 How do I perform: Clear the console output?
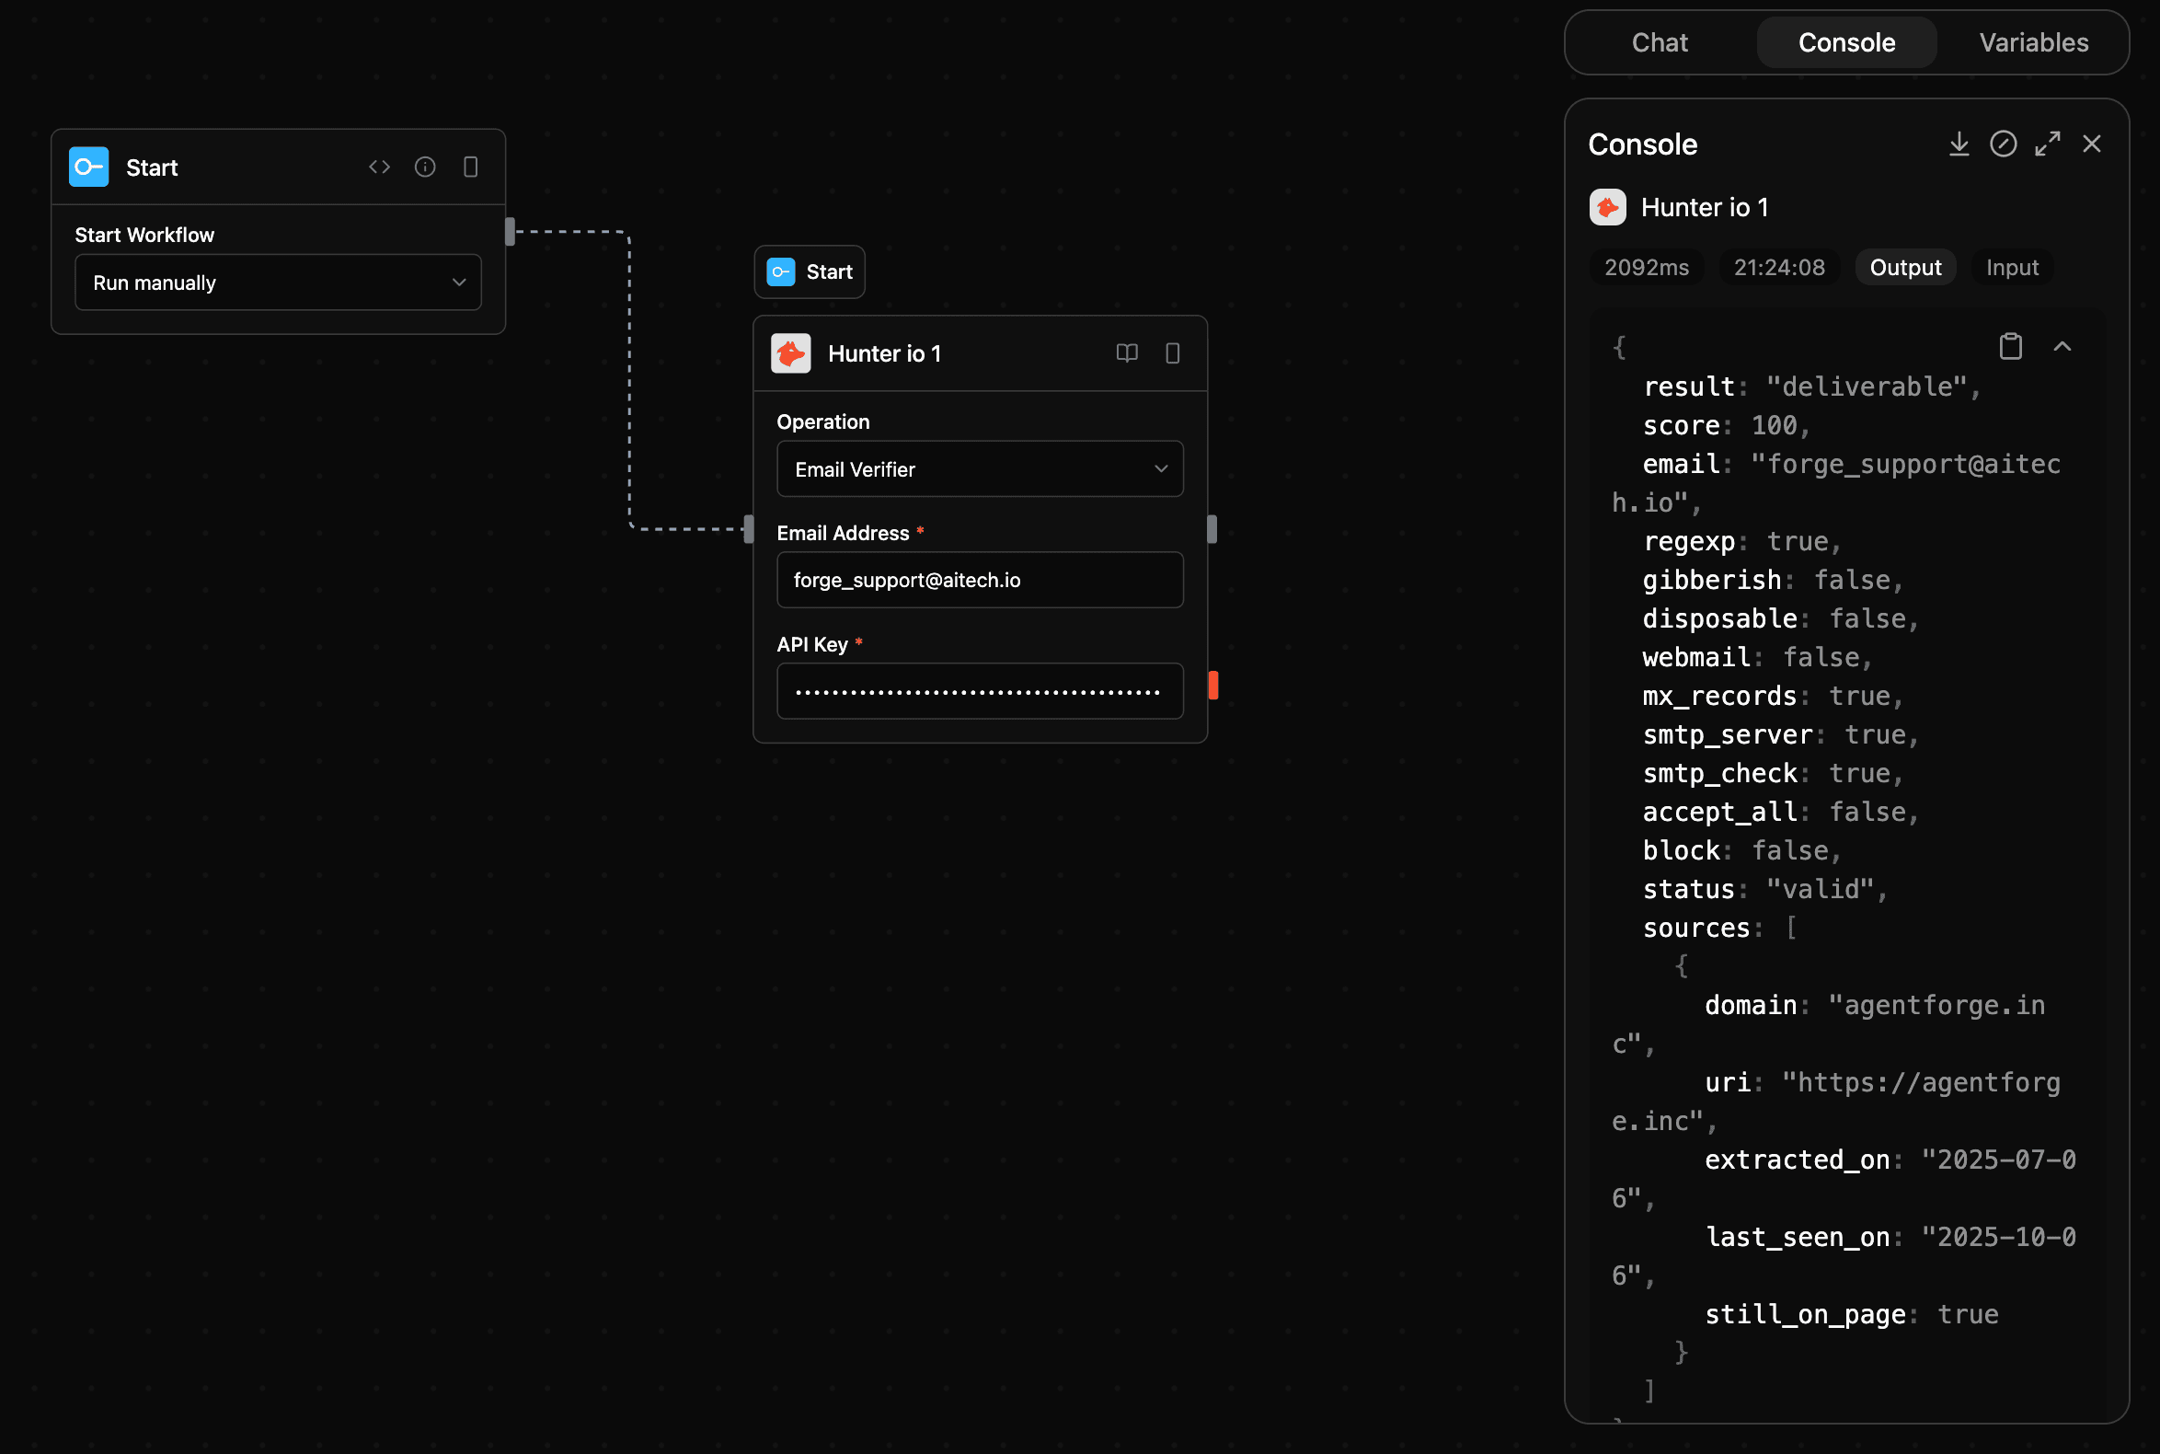(x=2004, y=144)
